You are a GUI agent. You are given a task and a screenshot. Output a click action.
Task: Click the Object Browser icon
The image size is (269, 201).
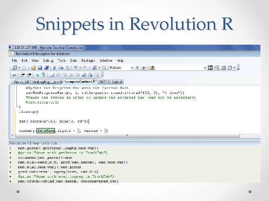(x=217, y=68)
